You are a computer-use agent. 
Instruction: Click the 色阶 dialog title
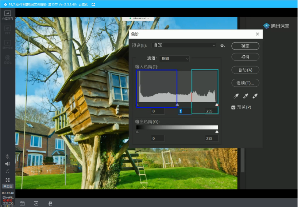point(135,34)
